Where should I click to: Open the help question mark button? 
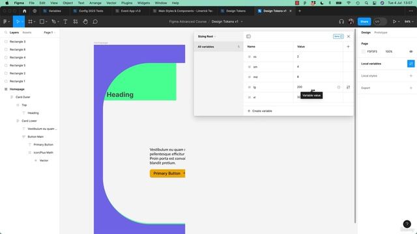pos(407,224)
